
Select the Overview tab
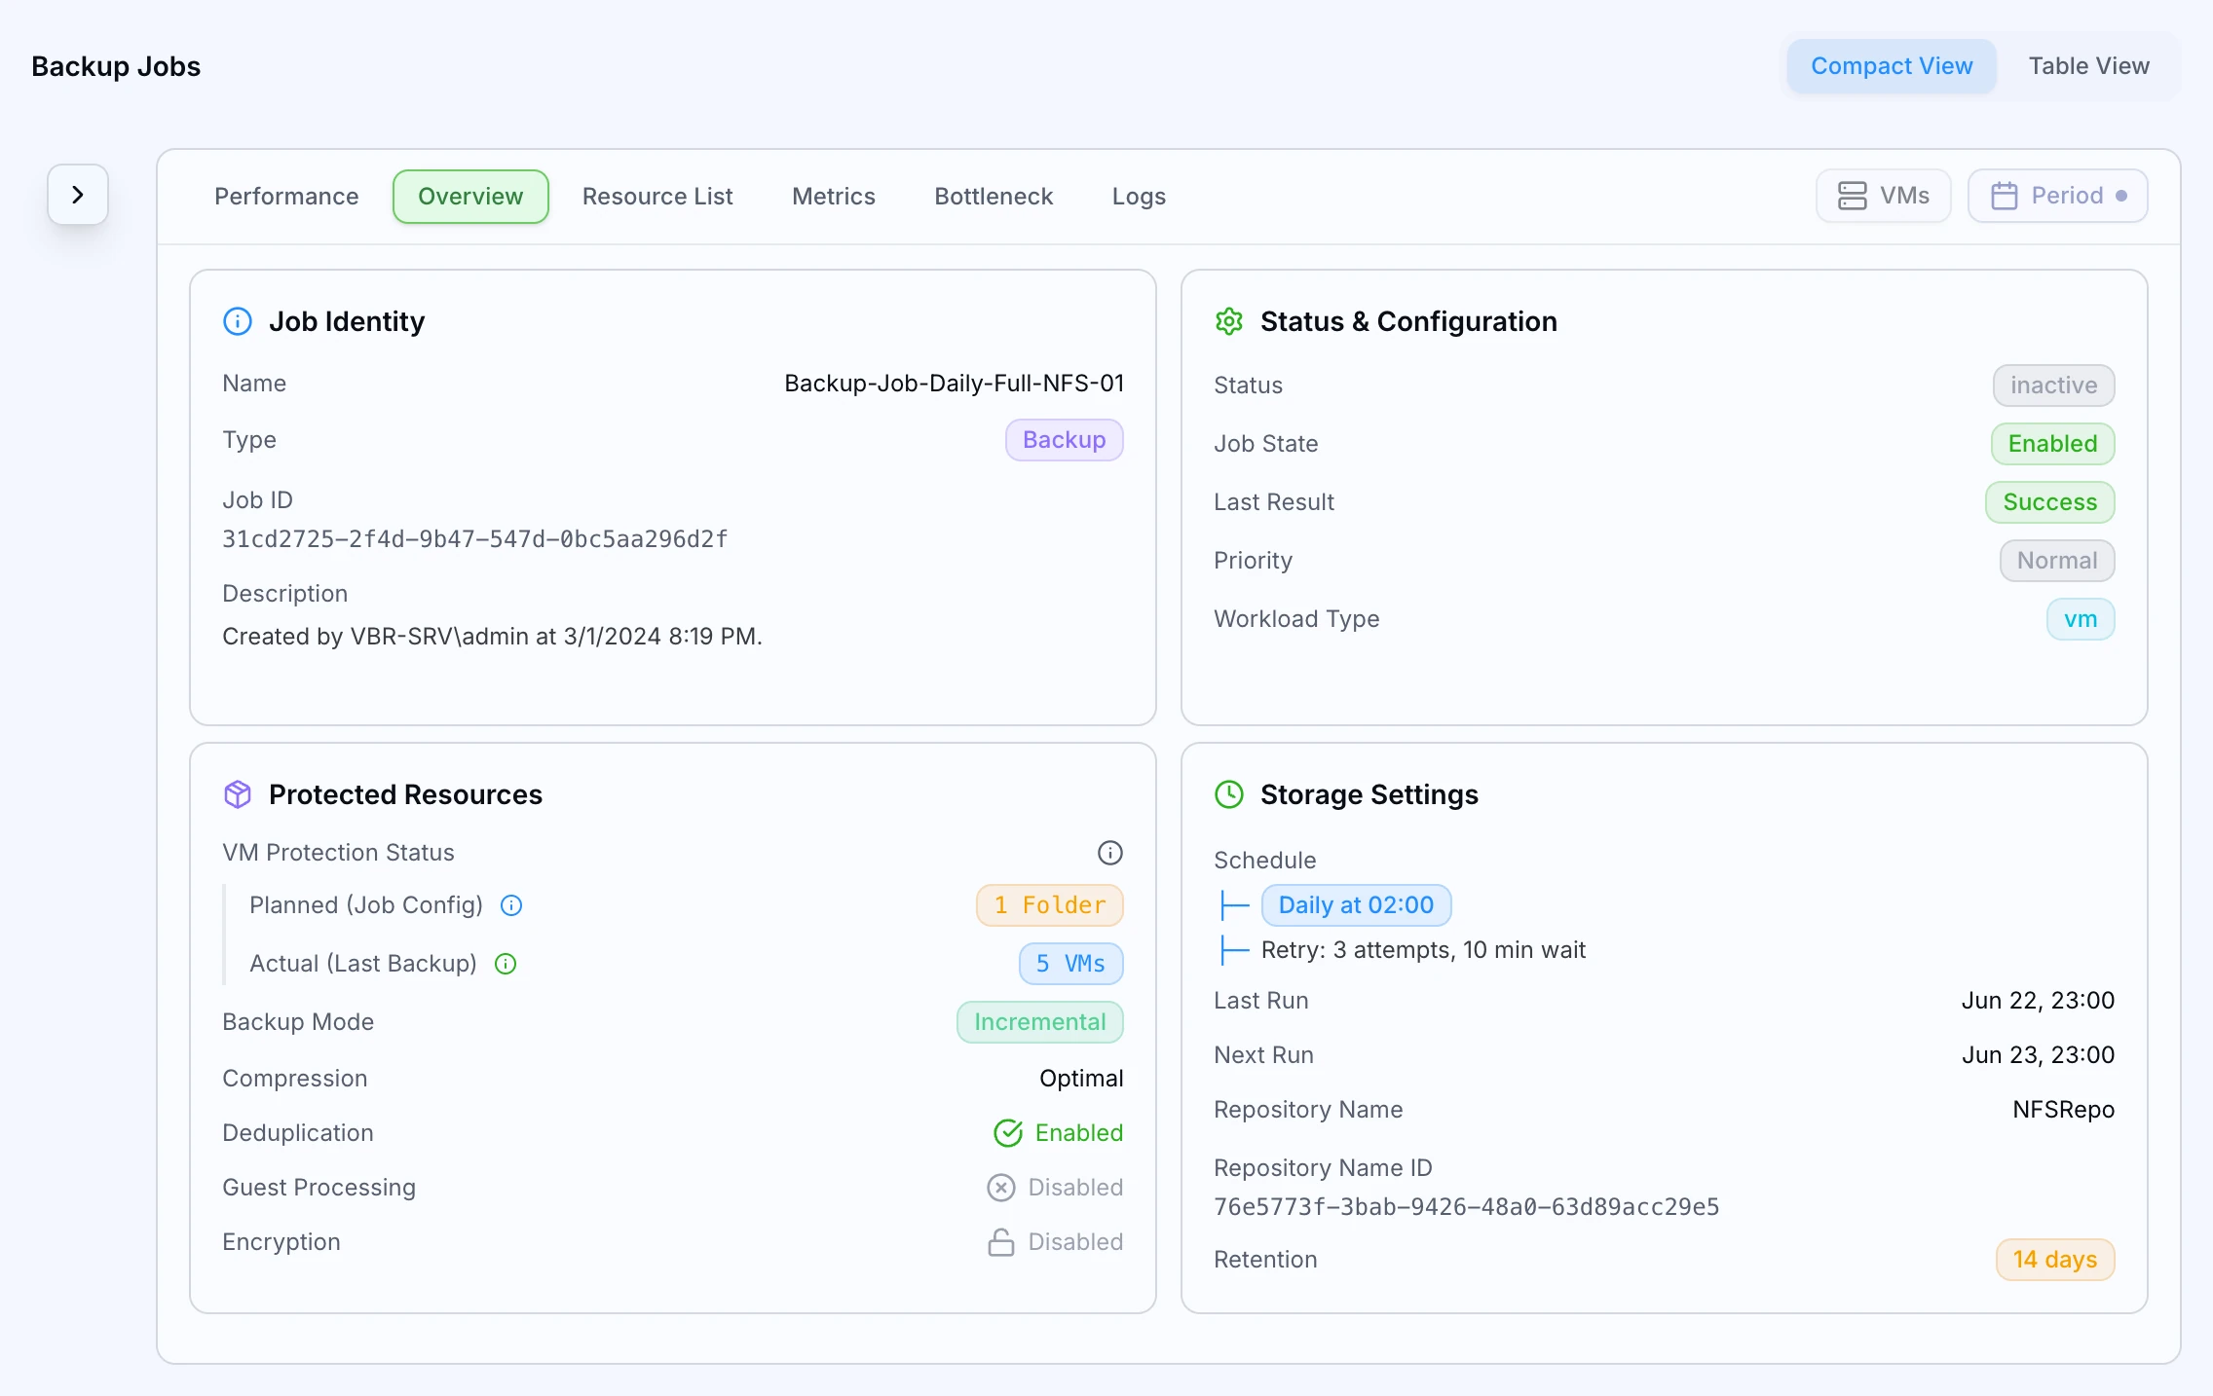coord(470,197)
